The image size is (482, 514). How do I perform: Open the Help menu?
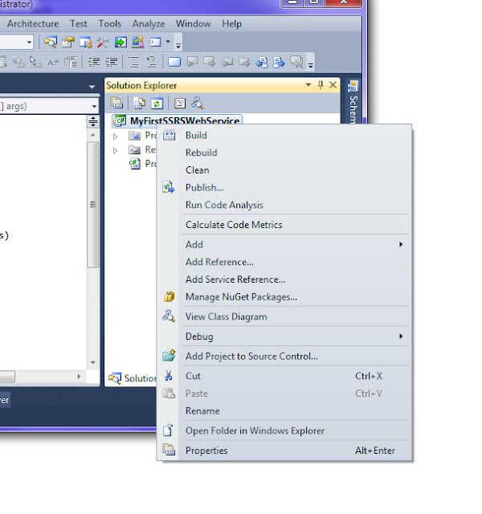[231, 23]
